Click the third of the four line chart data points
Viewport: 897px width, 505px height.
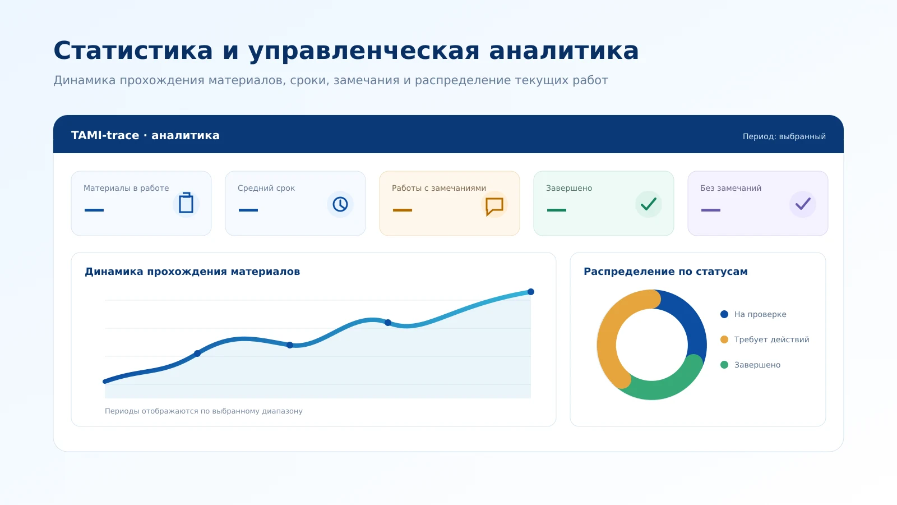click(388, 323)
